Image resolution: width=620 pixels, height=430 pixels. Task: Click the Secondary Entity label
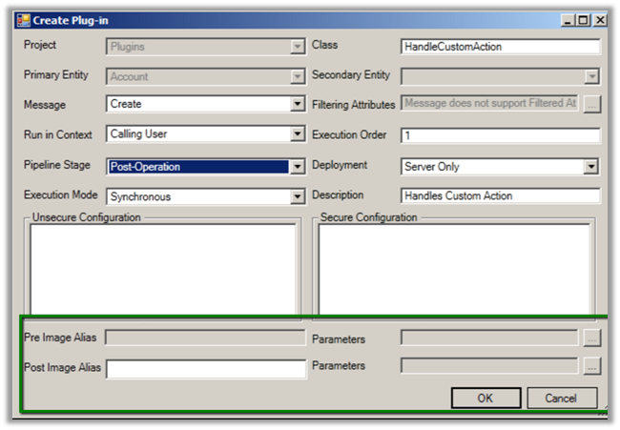pos(351,74)
